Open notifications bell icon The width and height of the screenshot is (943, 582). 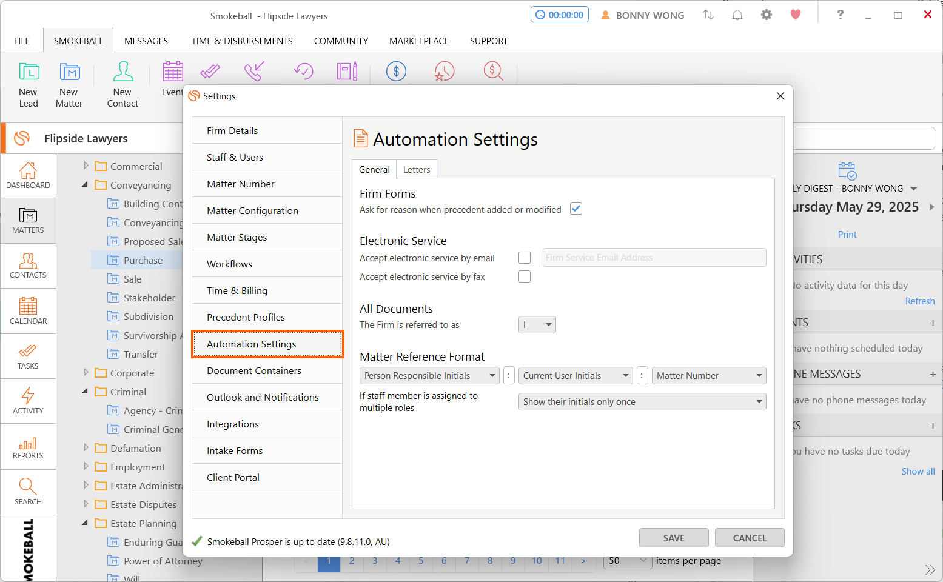[737, 15]
